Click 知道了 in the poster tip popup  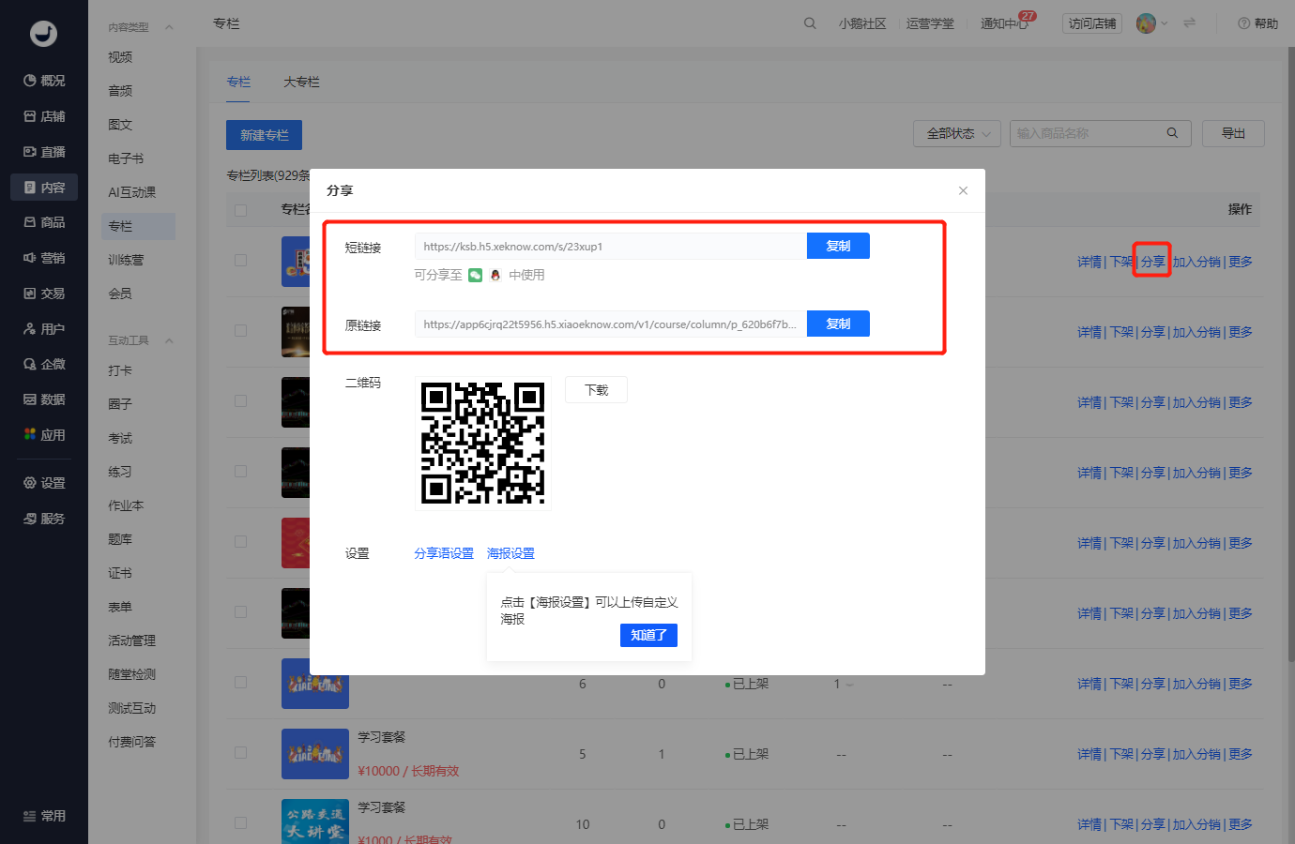point(648,635)
